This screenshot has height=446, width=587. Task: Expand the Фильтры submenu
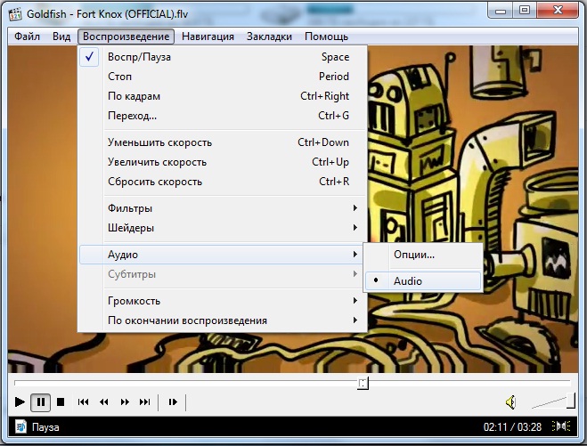223,208
